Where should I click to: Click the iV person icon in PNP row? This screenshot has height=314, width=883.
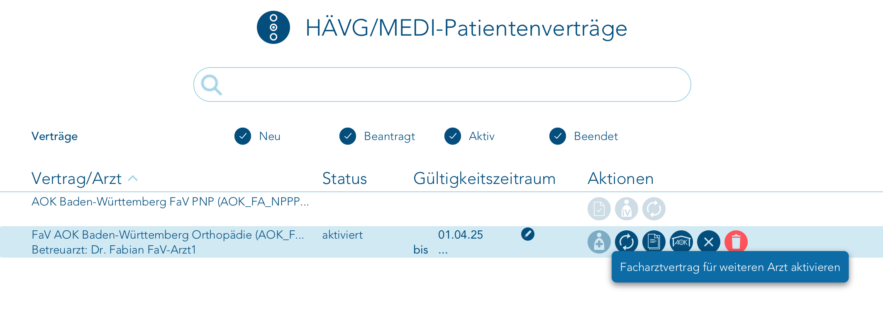(626, 209)
